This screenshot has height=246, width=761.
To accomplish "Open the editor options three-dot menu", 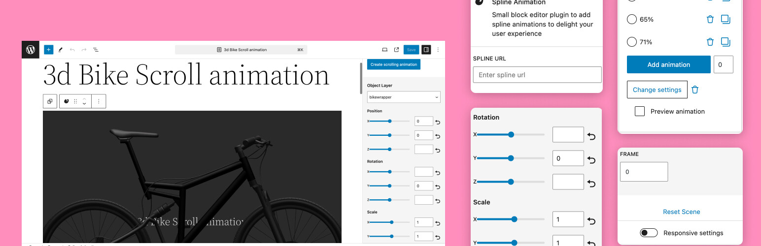I will coord(438,50).
